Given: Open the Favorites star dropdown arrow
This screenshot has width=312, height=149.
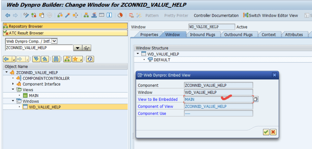Looking at the screenshot, I should point(81,59).
